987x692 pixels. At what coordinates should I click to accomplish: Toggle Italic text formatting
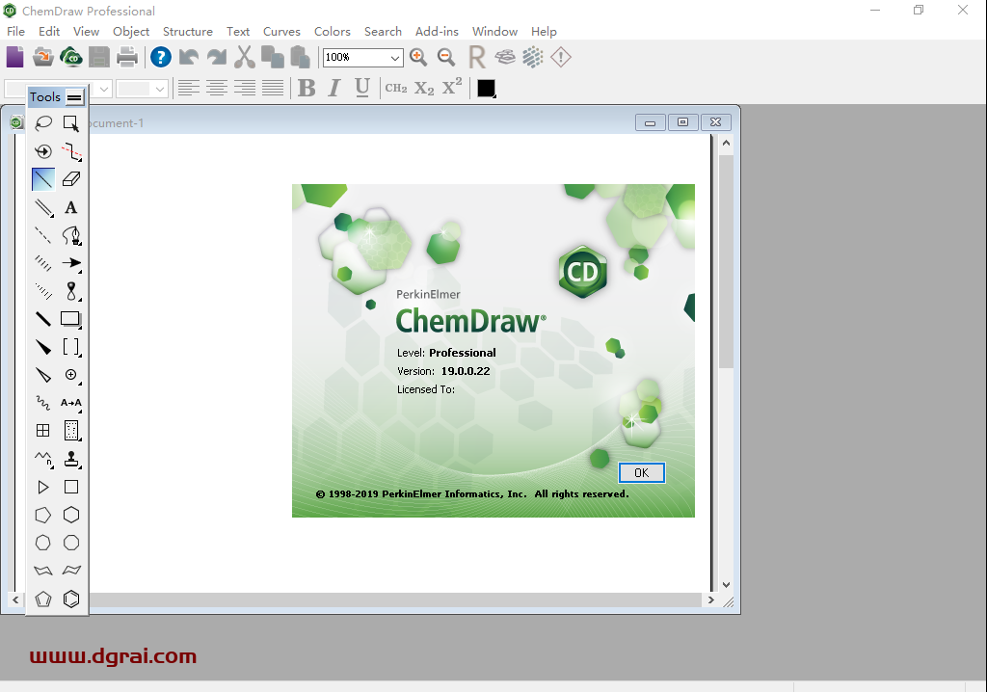coord(334,88)
